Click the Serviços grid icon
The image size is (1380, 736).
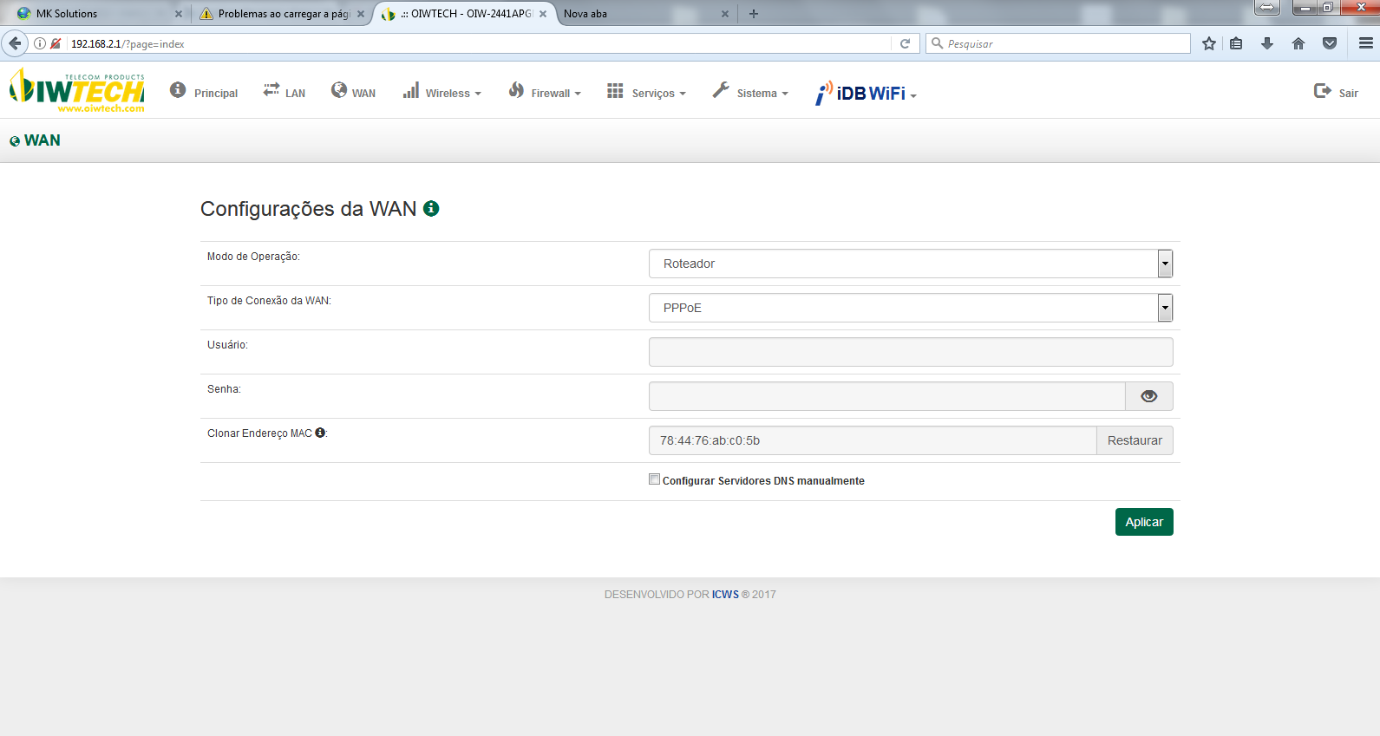pyautogui.click(x=615, y=90)
